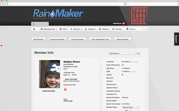179x111 pixels.
Task: Click the (813) 774-2015 home phone
Action: click(x=71, y=81)
